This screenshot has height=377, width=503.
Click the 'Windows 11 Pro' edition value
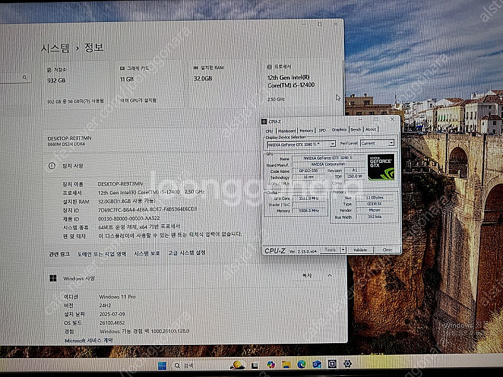tap(117, 297)
